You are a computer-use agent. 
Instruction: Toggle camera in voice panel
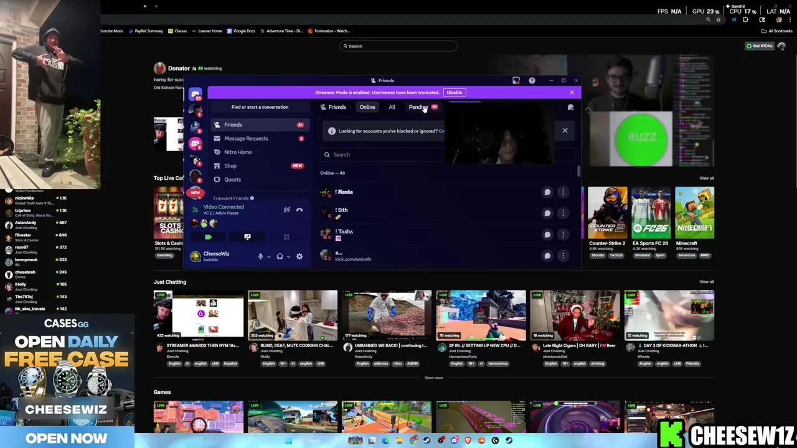point(208,237)
